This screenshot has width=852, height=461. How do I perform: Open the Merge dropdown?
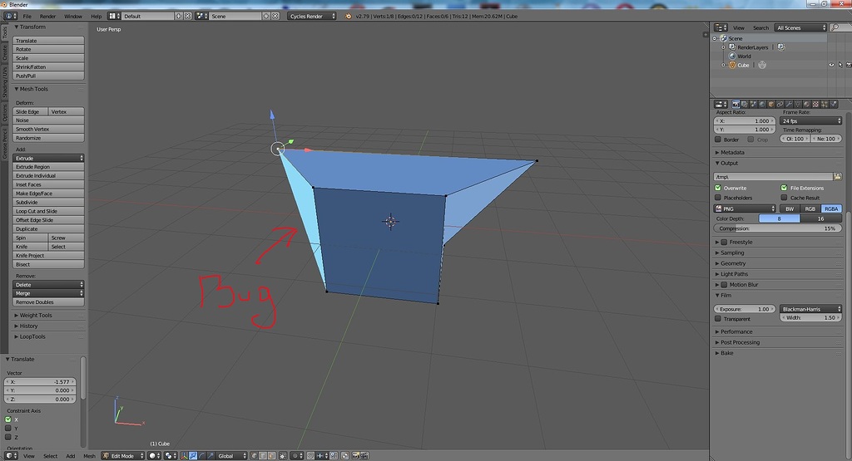[48, 293]
